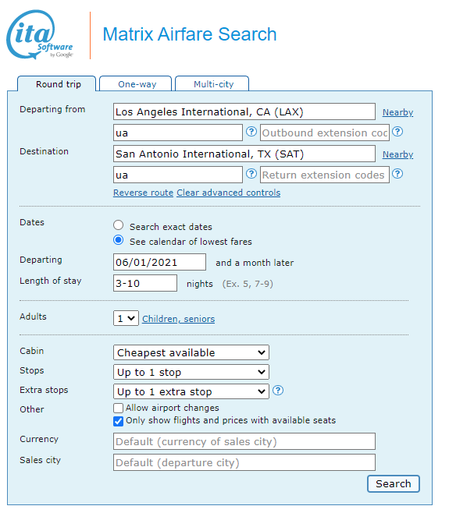Click the ITA Software logo
Viewport: 449px width, 513px height.
click(x=40, y=34)
